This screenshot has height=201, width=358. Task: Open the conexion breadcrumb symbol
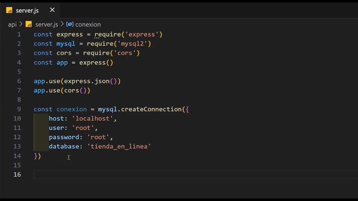pyautogui.click(x=88, y=24)
